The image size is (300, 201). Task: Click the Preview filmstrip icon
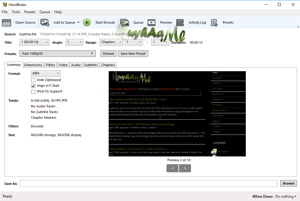(151, 22)
